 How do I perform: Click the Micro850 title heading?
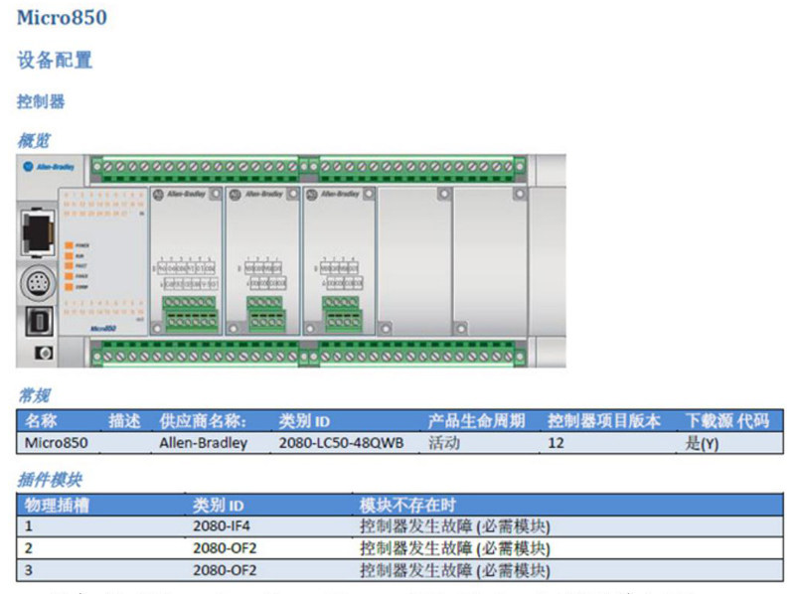(x=62, y=18)
